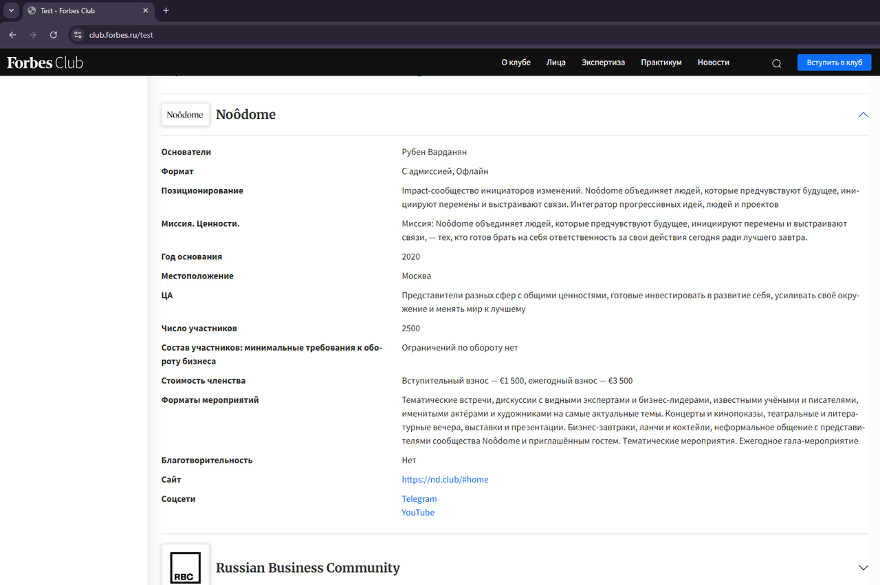Click the Russian Business Community heading

click(x=308, y=568)
